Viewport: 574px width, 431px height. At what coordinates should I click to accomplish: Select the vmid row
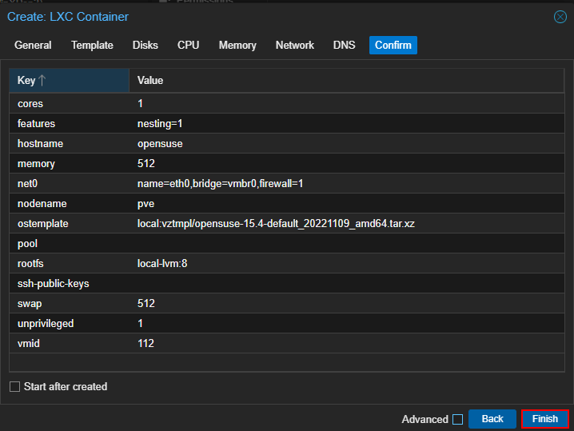[287, 344]
